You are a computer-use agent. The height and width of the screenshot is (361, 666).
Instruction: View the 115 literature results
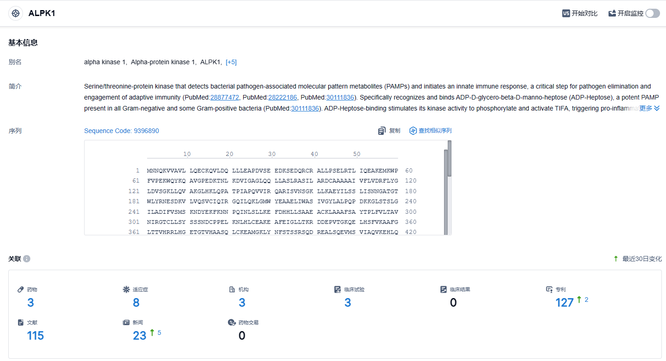pyautogui.click(x=35, y=336)
